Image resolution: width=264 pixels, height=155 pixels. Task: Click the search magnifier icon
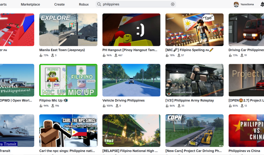[x=99, y=4]
